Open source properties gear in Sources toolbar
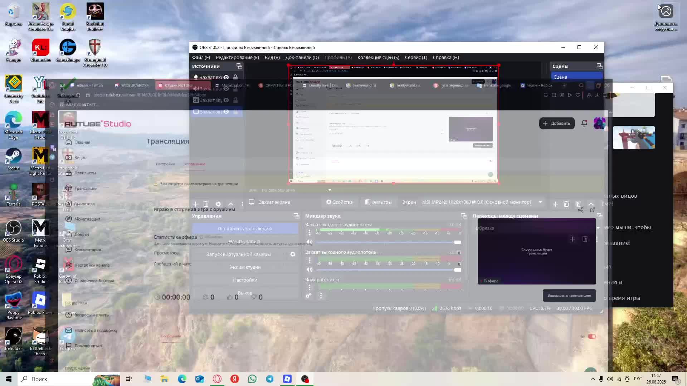 [x=218, y=204]
